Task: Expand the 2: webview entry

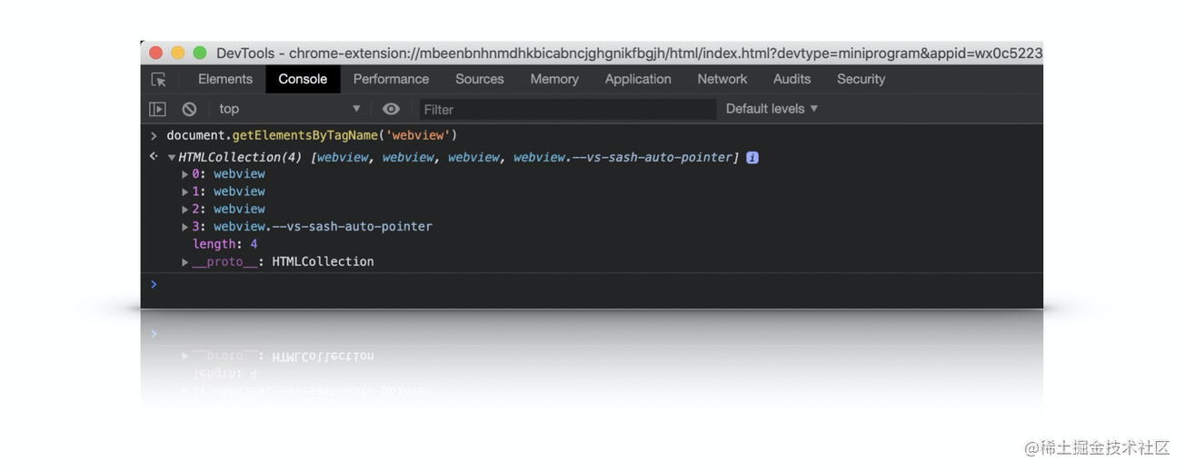Action: pyautogui.click(x=185, y=210)
